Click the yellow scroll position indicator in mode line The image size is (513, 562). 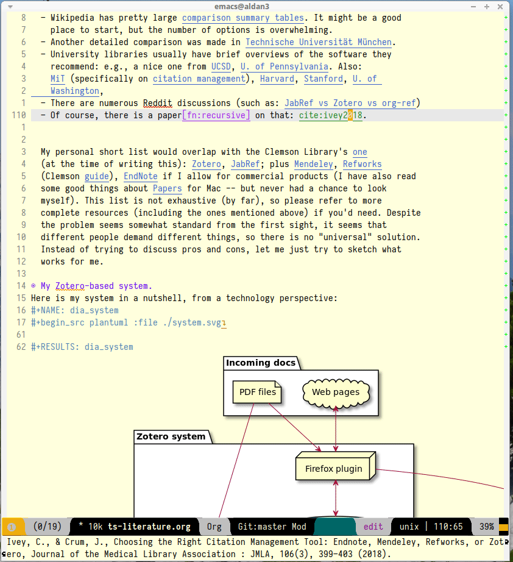coord(504,527)
